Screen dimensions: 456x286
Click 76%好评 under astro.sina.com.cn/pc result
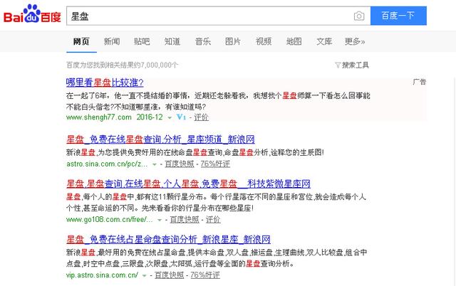coord(215,164)
